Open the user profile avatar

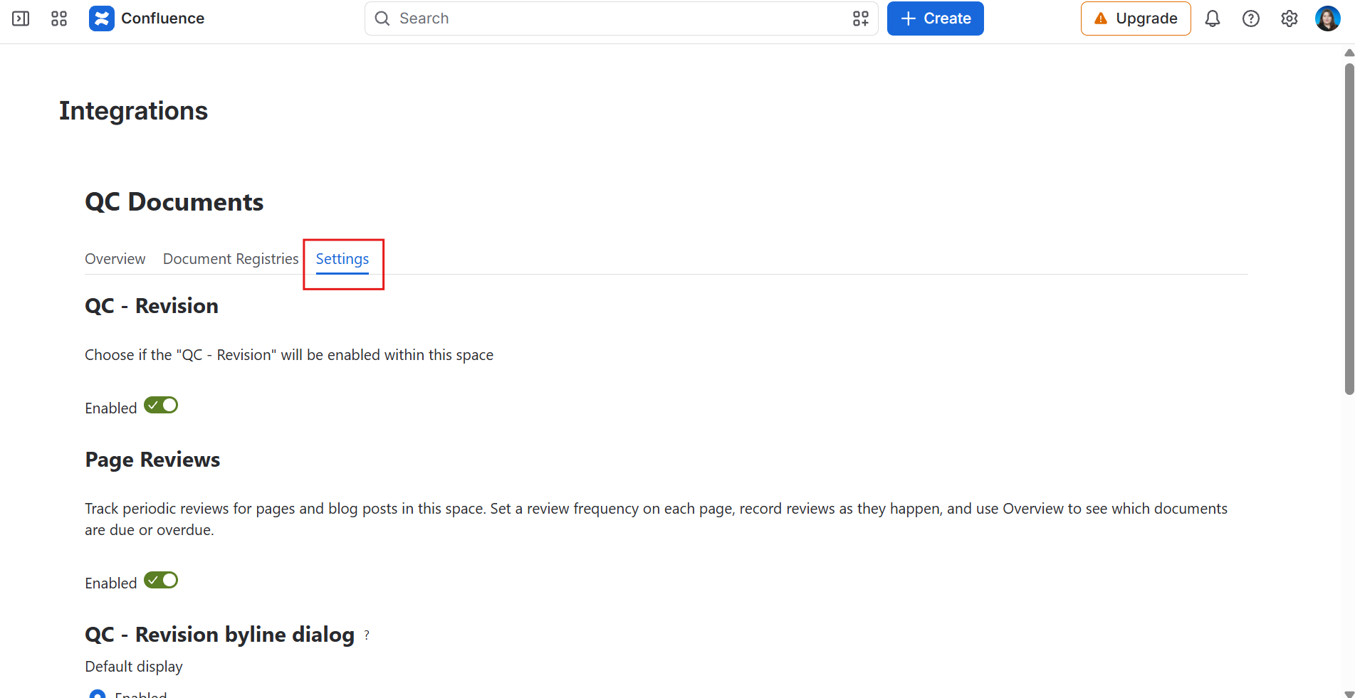[1328, 18]
